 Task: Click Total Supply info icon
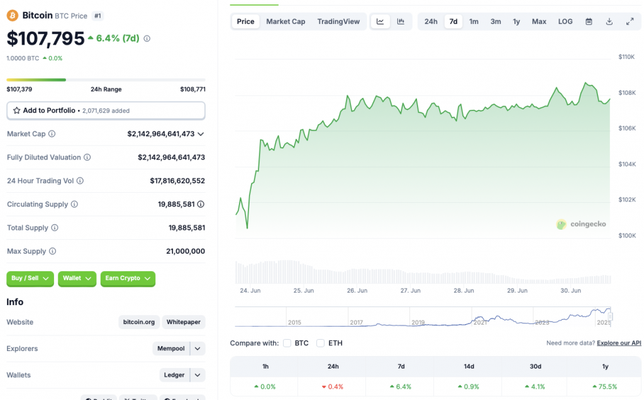[x=55, y=228]
